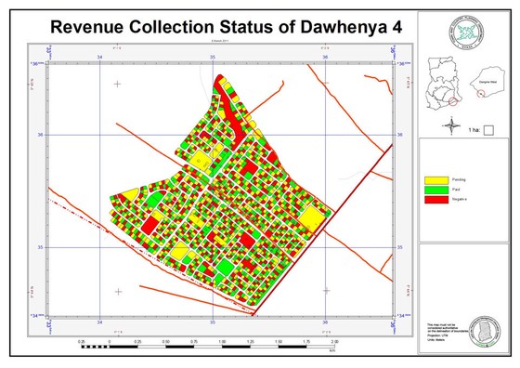Click the 0.25 mark at the scale bar start
520x368 pixels.
82,341
